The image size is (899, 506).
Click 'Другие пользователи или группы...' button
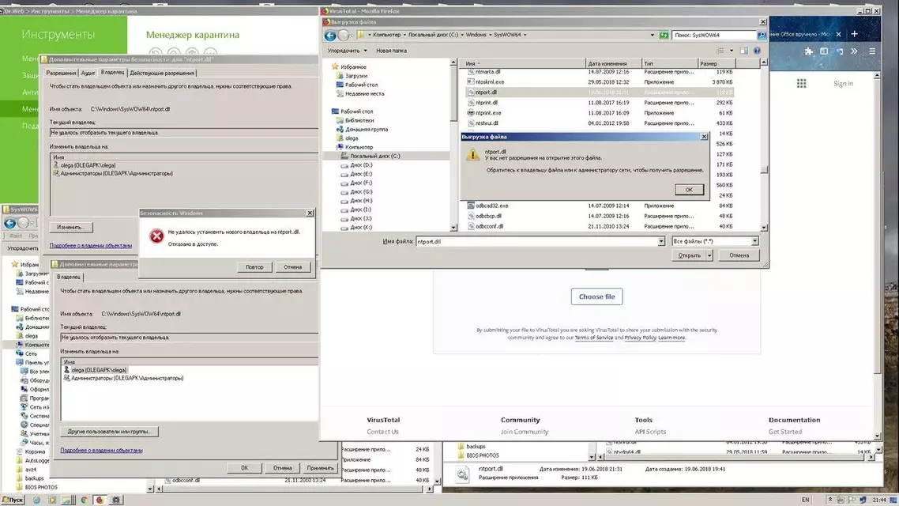pyautogui.click(x=109, y=432)
